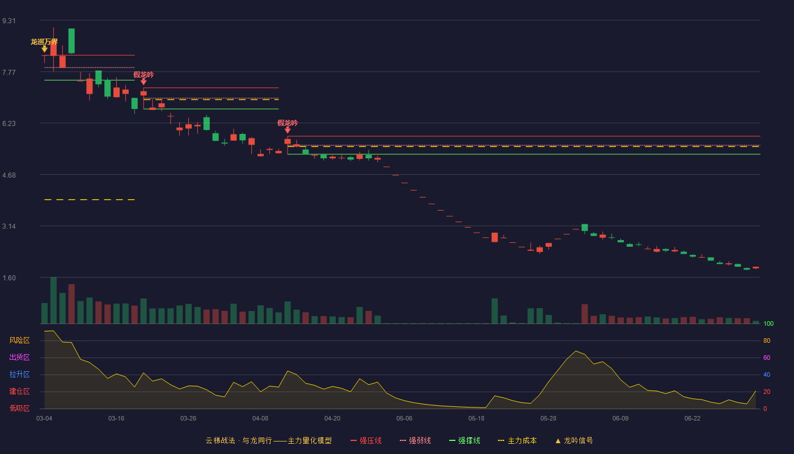Click the 100 indicator axis label
794x454 pixels.
point(768,324)
